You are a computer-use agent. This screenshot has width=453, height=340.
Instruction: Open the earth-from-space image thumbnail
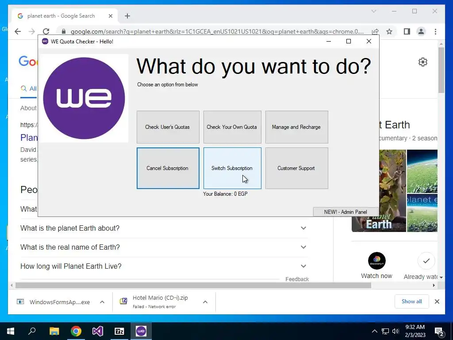pyautogui.click(x=422, y=171)
